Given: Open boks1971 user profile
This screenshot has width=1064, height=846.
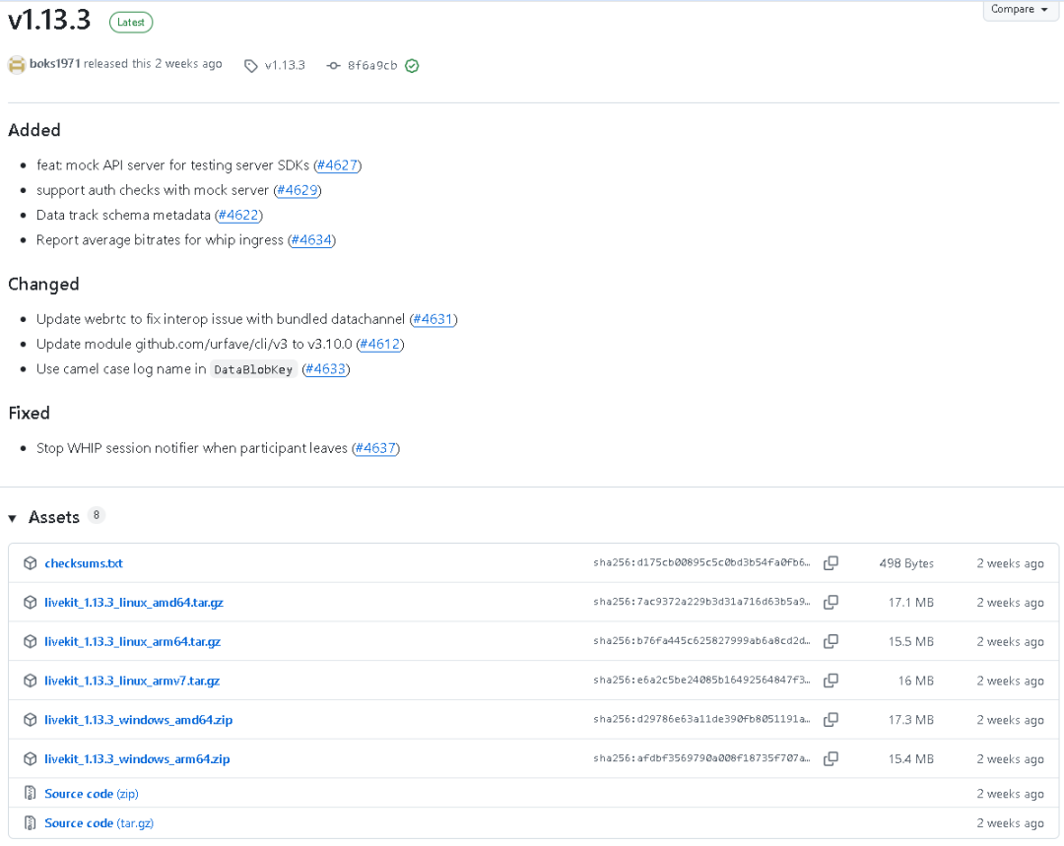Looking at the screenshot, I should coord(55,64).
